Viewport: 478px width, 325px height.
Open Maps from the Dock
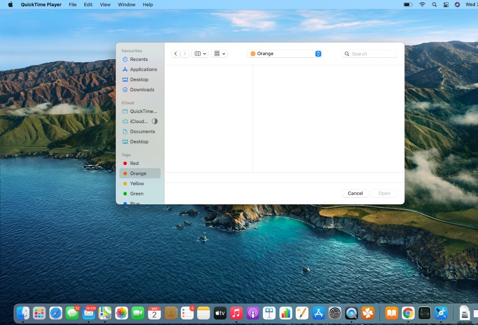105,313
